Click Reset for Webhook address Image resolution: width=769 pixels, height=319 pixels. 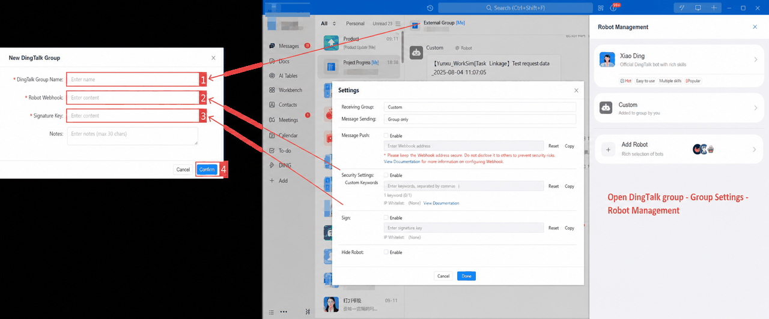click(x=553, y=146)
